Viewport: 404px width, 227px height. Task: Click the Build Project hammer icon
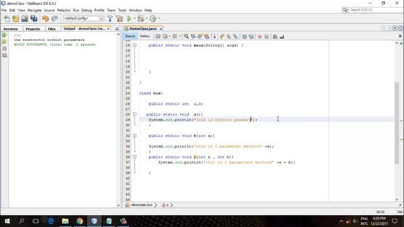coord(110,18)
